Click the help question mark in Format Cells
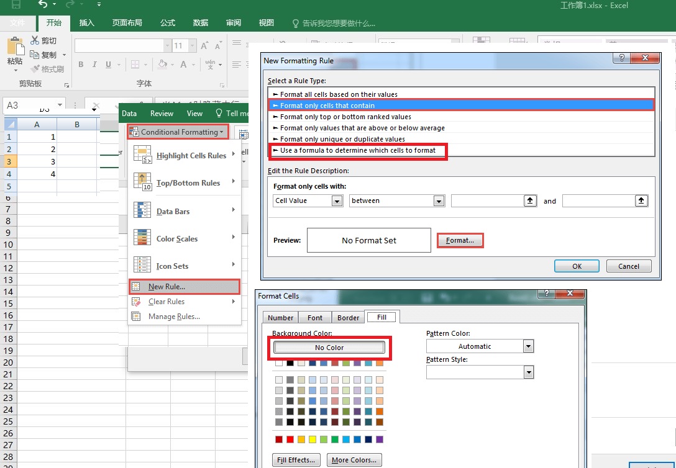The height and width of the screenshot is (468, 676). pos(547,293)
